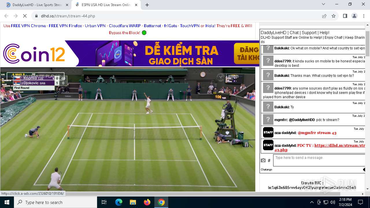Type here to send a message field

click(x=319, y=160)
